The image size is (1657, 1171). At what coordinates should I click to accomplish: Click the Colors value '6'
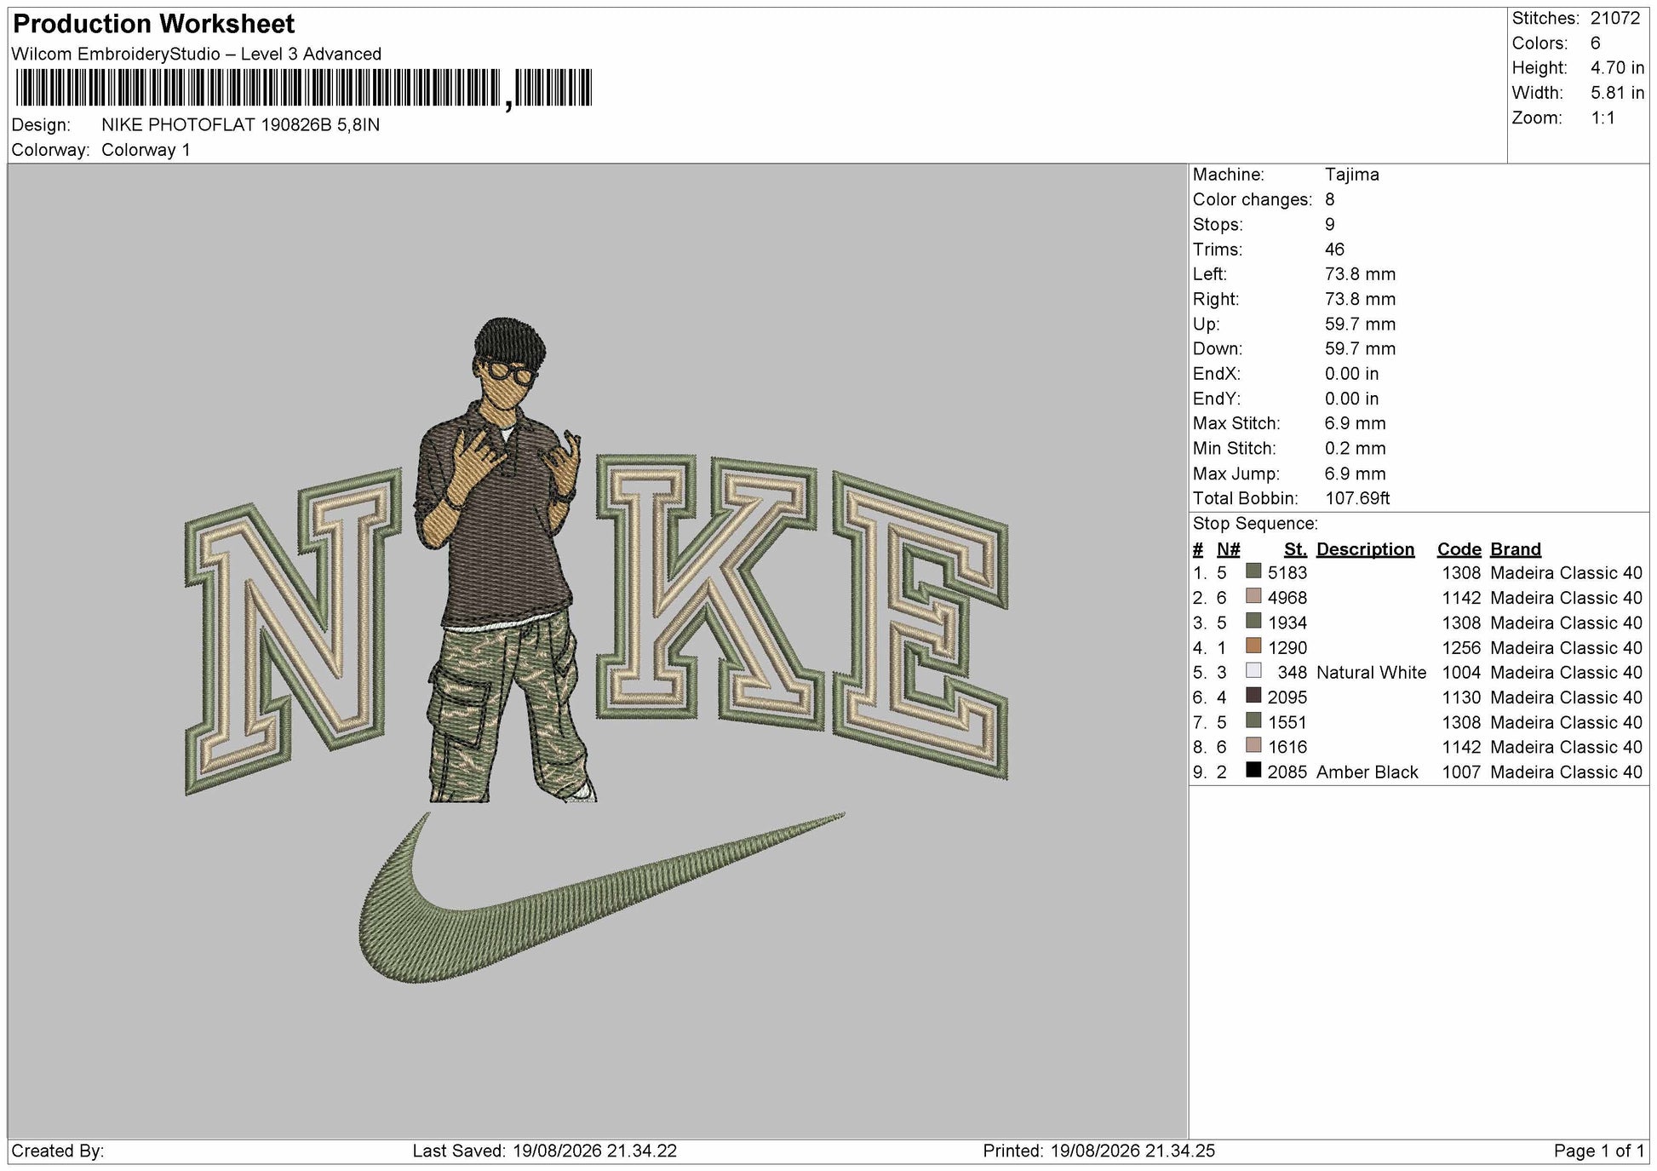click(x=1596, y=43)
